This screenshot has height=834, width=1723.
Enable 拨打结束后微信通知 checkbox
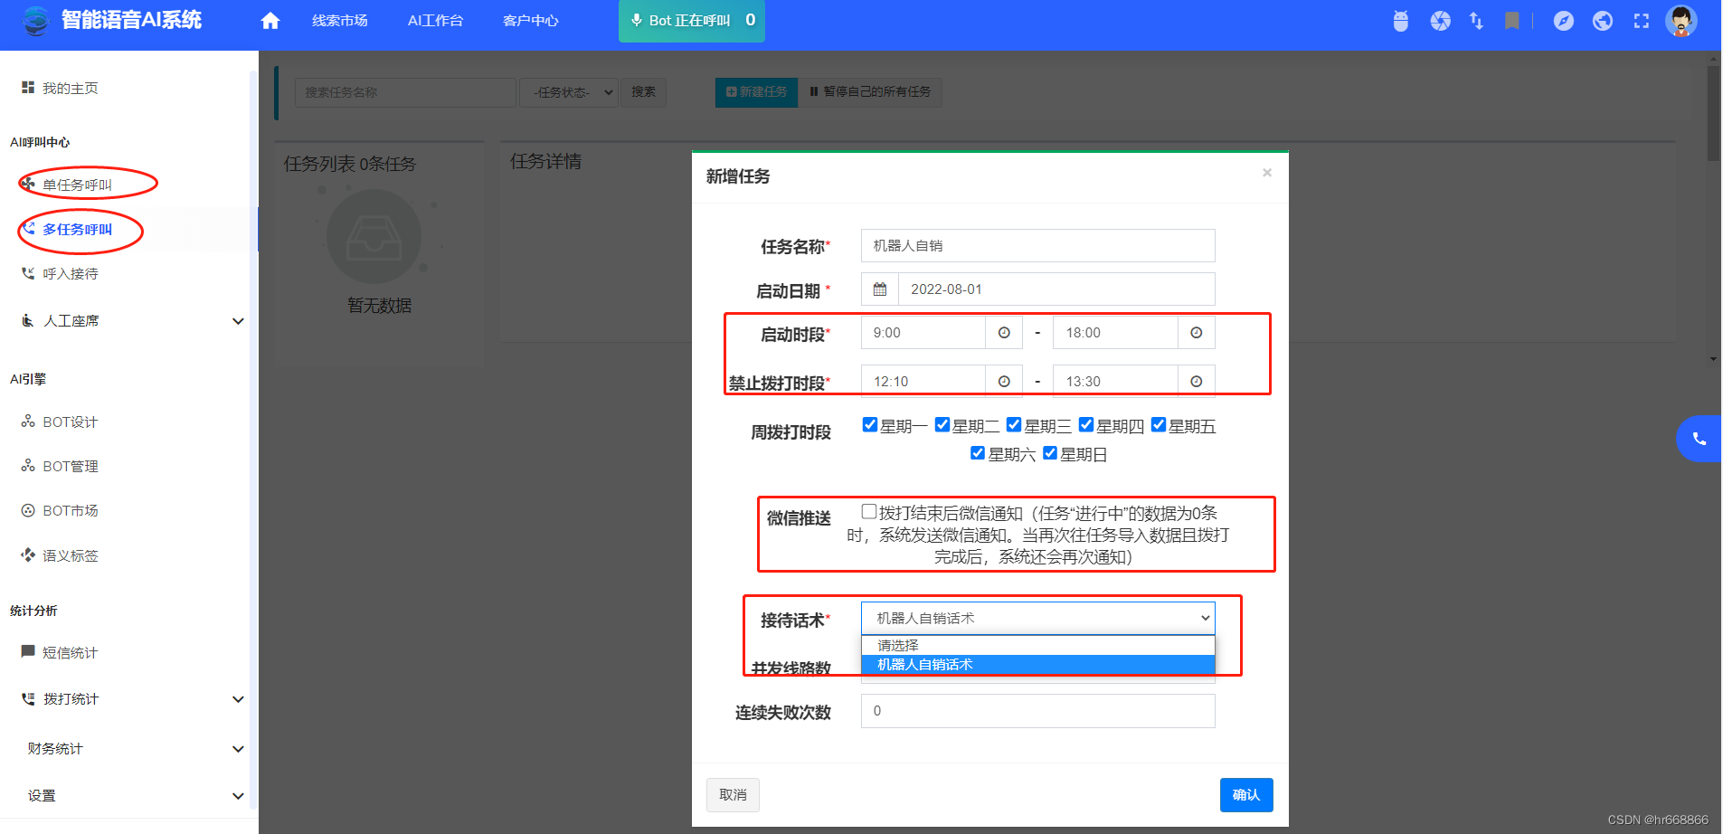(x=869, y=511)
